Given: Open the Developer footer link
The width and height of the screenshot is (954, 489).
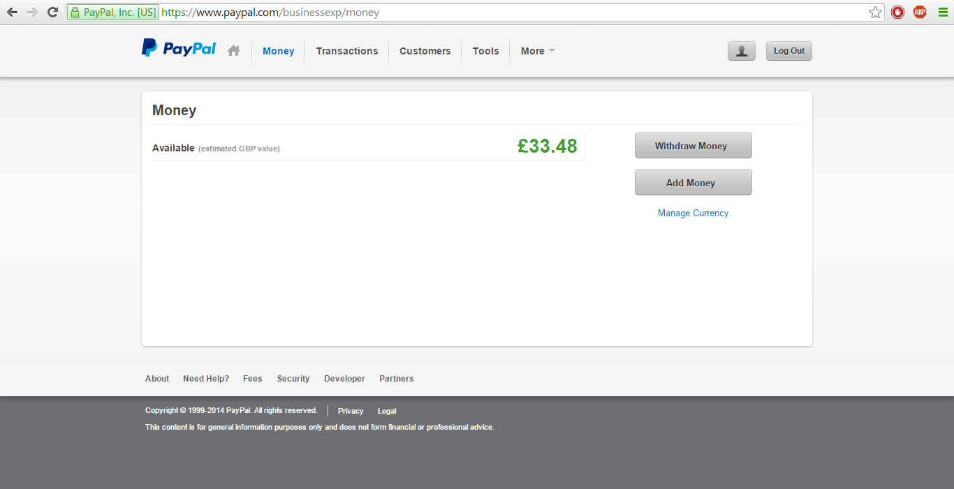Looking at the screenshot, I should (344, 379).
